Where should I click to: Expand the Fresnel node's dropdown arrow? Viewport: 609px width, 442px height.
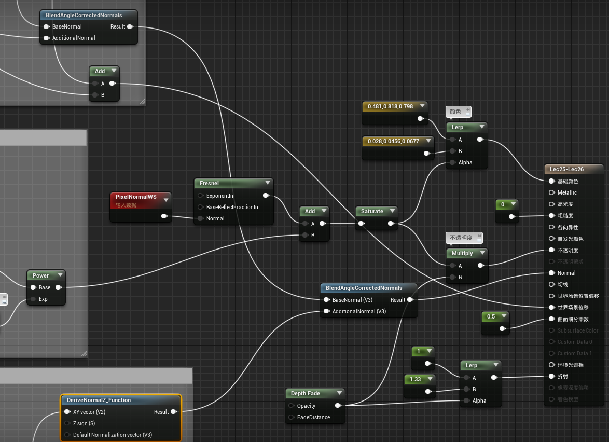point(268,183)
